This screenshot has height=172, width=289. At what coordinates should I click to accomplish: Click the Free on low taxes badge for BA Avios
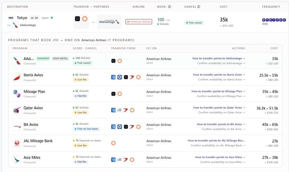click(86, 129)
